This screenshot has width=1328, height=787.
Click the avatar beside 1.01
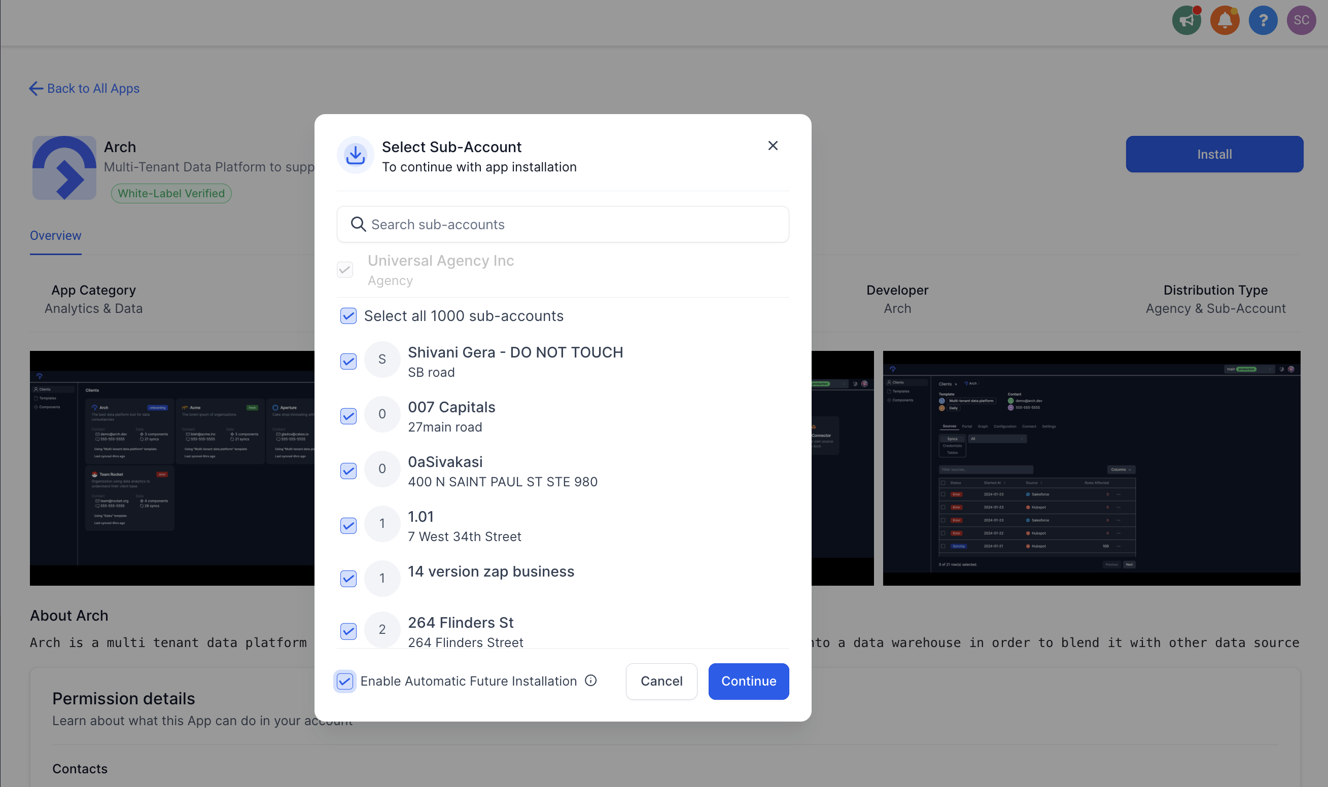point(382,523)
